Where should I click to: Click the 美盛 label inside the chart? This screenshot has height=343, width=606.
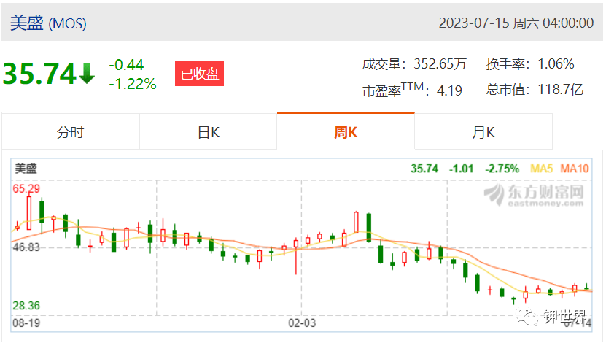point(26,169)
